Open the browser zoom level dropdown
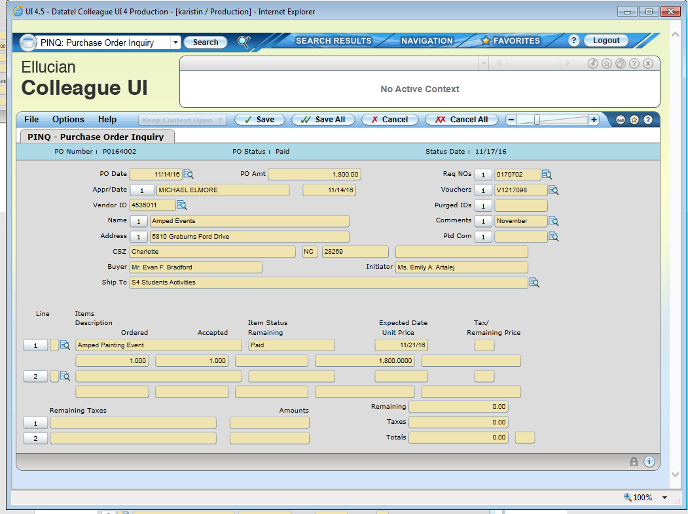The height and width of the screenshot is (514, 688). click(x=665, y=498)
